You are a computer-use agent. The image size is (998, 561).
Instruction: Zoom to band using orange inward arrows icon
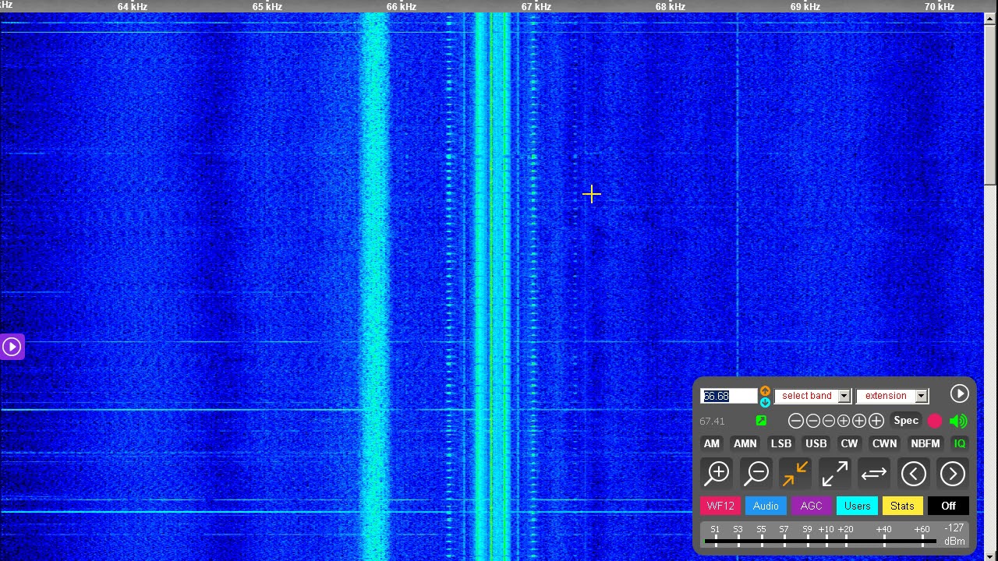tap(795, 473)
